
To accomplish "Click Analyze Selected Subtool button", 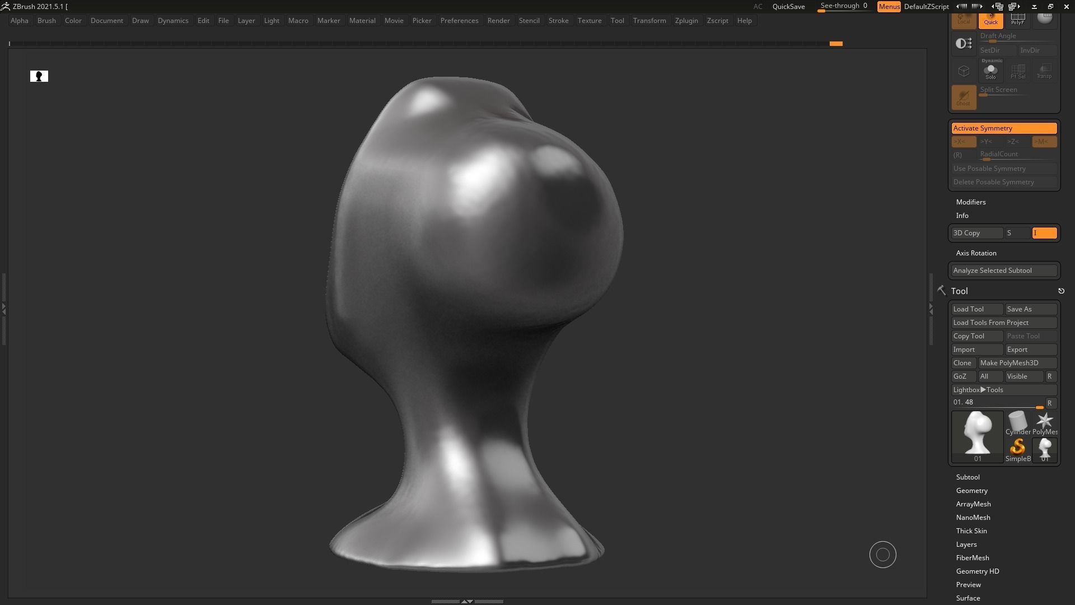I will click(x=1004, y=271).
